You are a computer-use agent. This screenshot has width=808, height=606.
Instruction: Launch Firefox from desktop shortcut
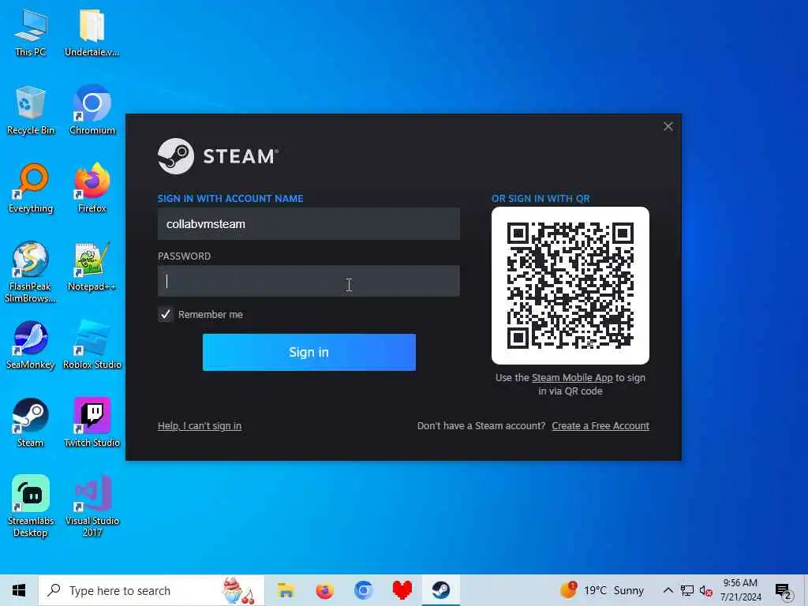[92, 188]
